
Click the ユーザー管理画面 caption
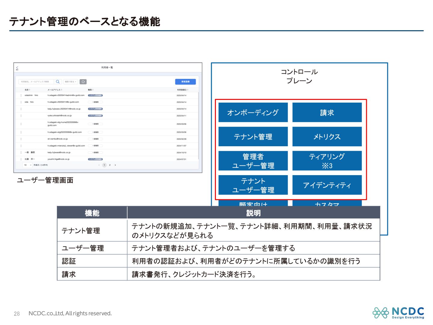(x=45, y=180)
